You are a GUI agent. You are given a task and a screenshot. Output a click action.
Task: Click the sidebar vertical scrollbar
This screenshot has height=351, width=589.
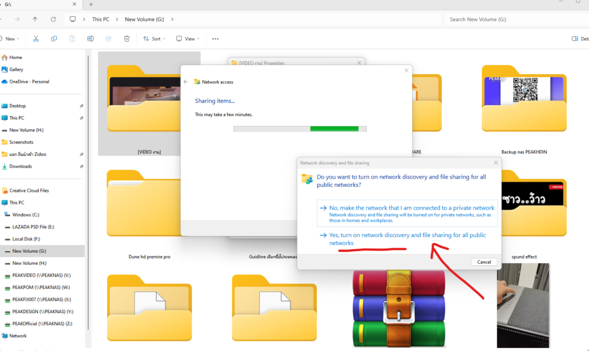(x=88, y=193)
